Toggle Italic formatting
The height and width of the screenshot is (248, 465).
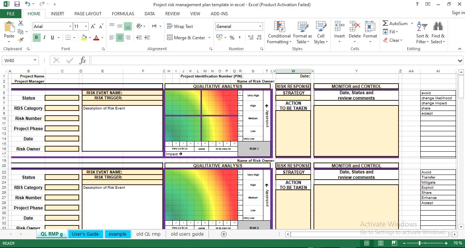44,37
